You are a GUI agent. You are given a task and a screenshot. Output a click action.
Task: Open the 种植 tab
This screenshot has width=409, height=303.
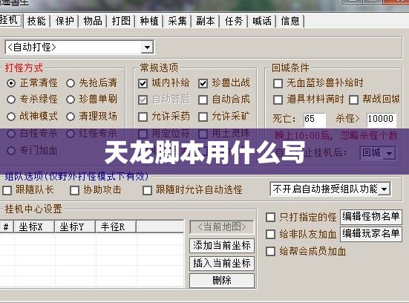coord(149,21)
